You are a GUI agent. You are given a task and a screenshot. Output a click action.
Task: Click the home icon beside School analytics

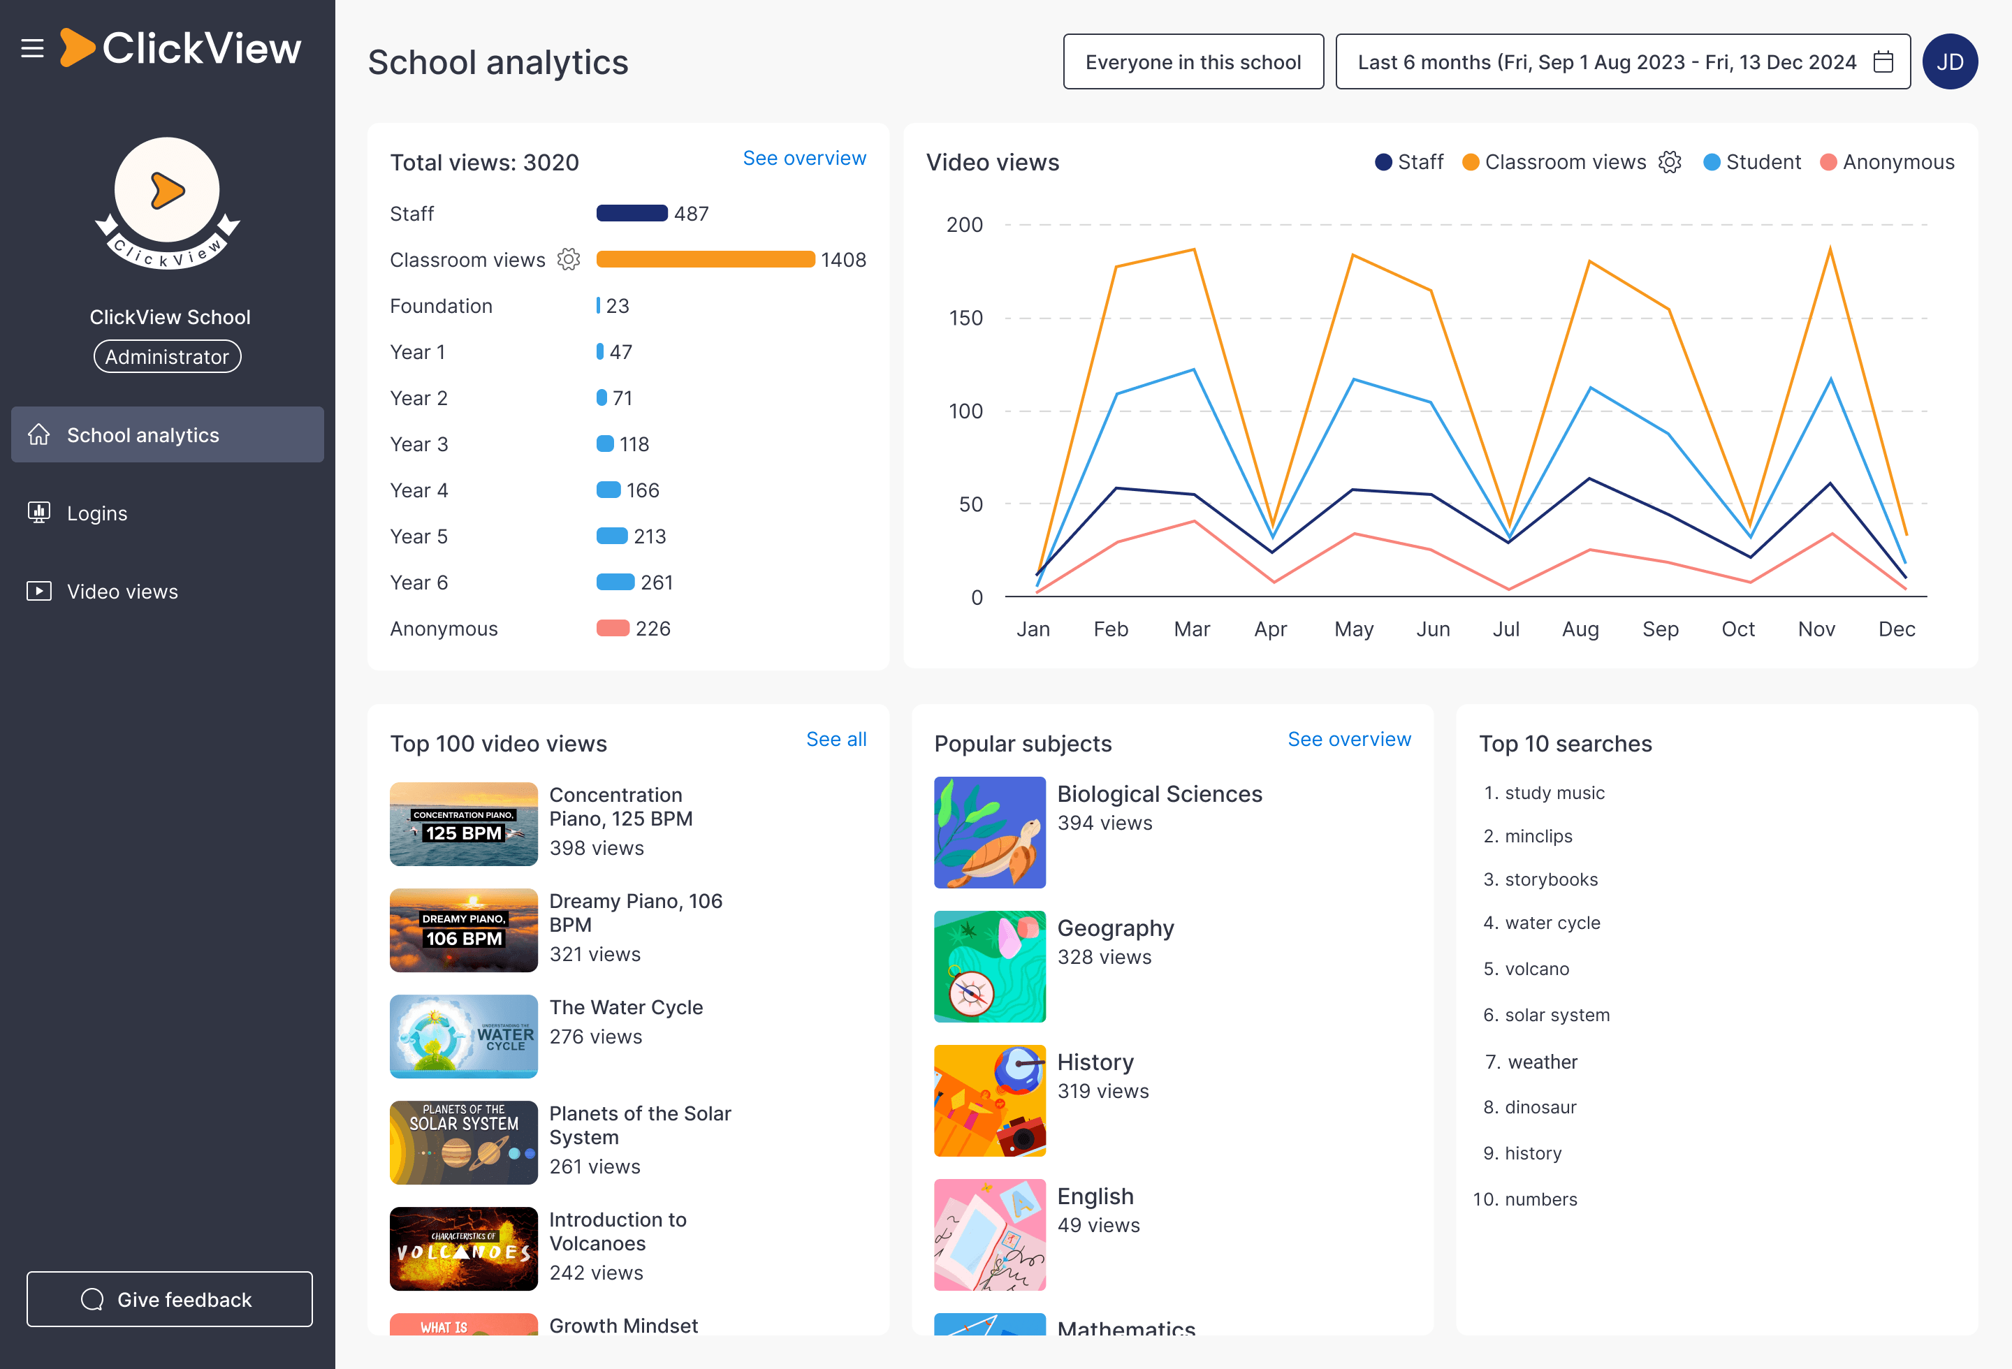click(x=39, y=434)
